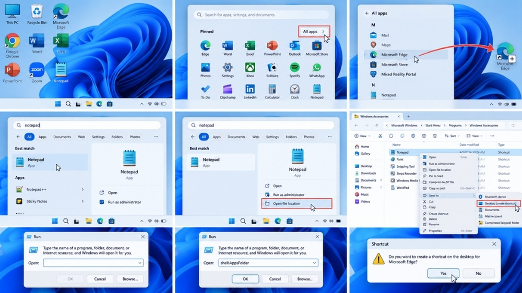Viewport: 522px width, 293px height.
Task: Launch Clipchamp from the pinned apps
Action: [228, 92]
